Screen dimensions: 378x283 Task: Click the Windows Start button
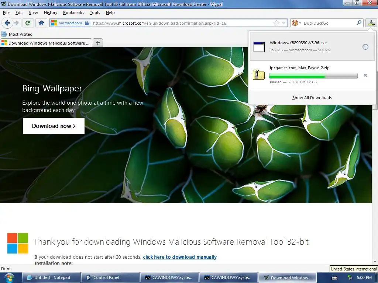point(9,278)
